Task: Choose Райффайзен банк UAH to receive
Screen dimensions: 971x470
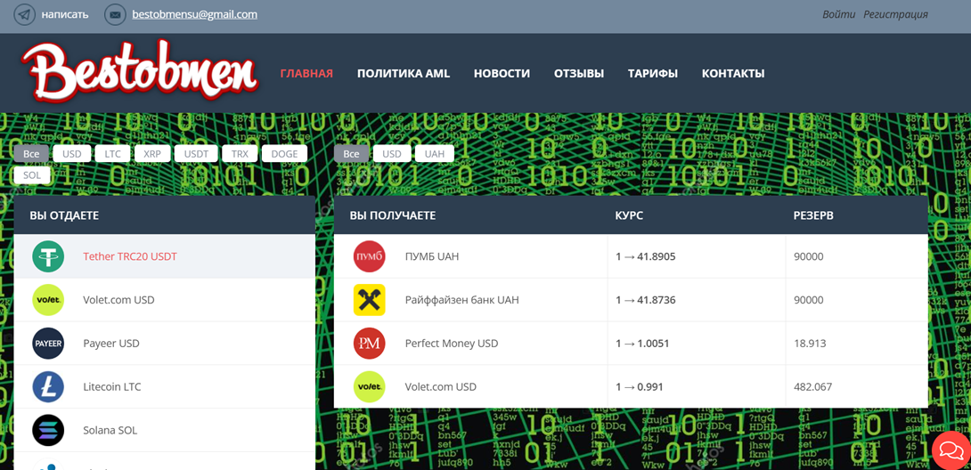Action: point(462,300)
